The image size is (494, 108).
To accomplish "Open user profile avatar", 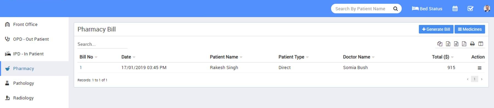I will coord(487,8).
